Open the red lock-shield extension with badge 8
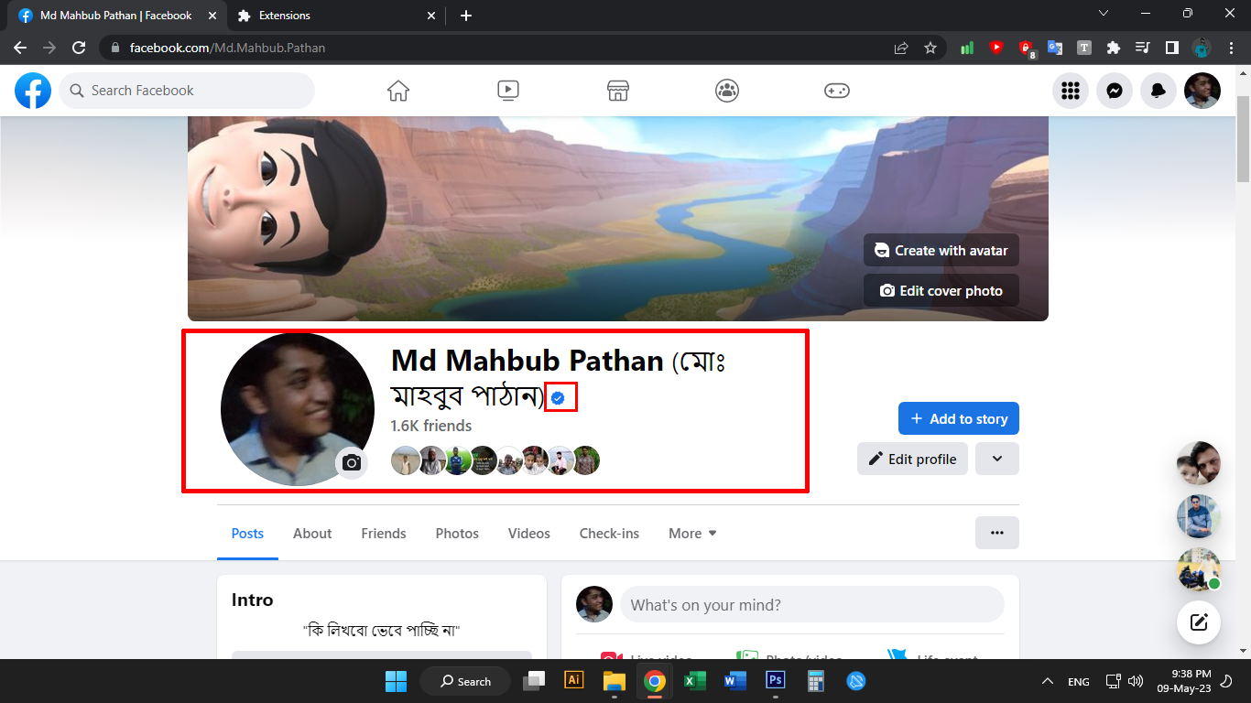 click(x=1027, y=49)
